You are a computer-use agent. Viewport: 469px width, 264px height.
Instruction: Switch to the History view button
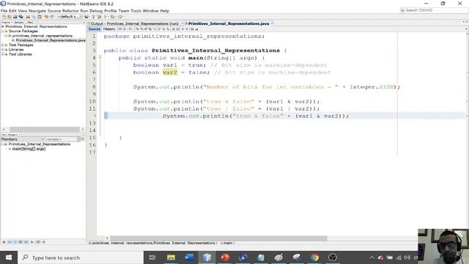point(109,29)
